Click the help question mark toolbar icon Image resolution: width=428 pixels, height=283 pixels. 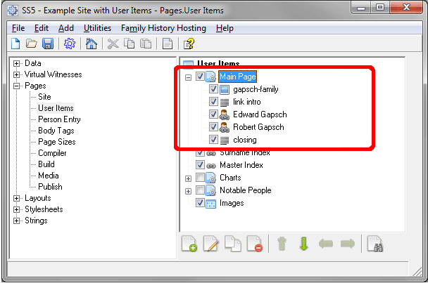(189, 44)
